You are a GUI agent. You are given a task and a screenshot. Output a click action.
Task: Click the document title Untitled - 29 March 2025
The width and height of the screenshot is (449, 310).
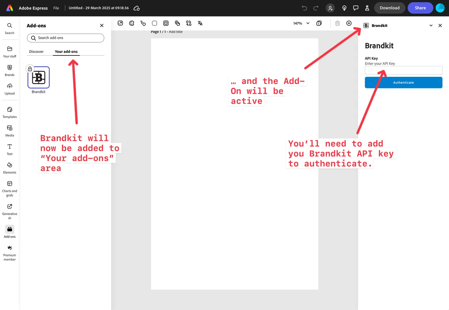[99, 8]
